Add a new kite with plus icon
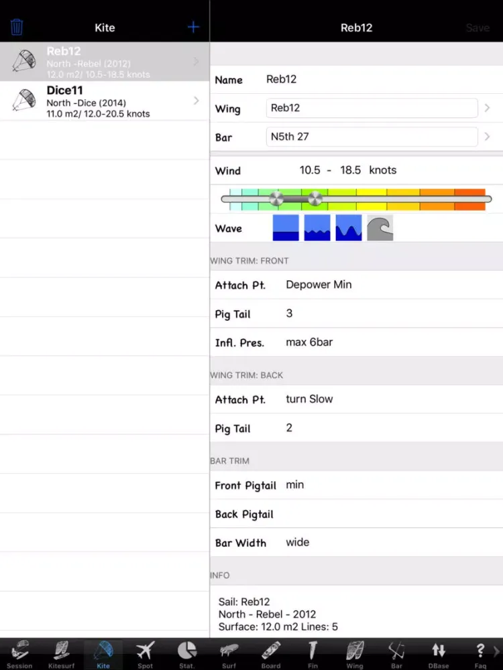 click(193, 27)
